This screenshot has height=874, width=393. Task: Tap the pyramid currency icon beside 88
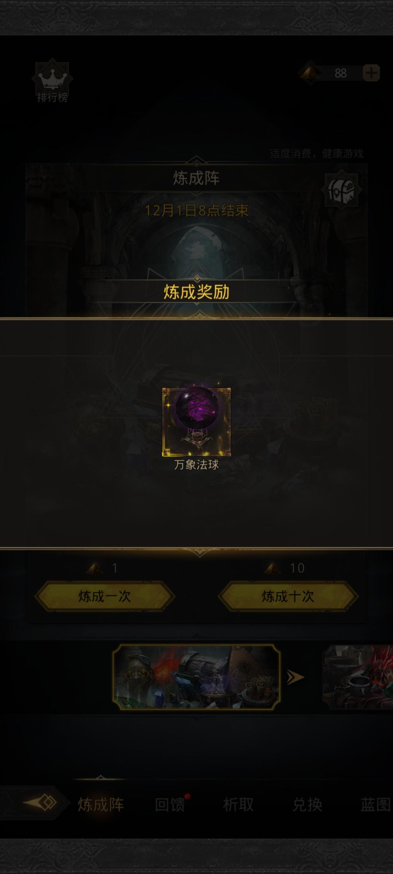[310, 73]
